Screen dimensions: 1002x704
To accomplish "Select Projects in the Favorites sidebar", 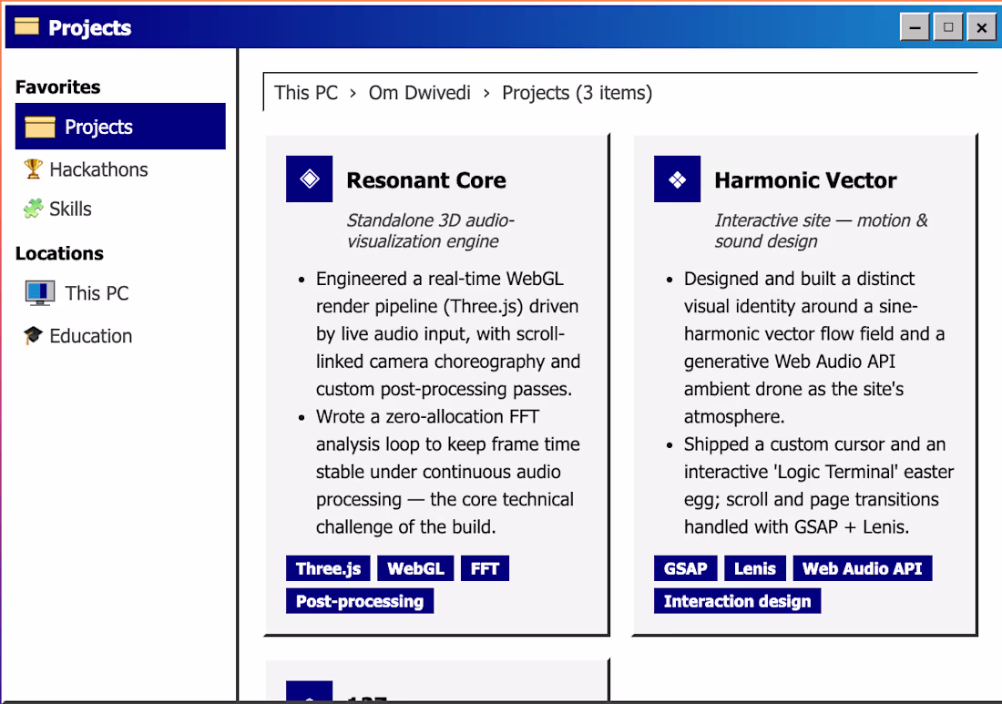I will 120,127.
